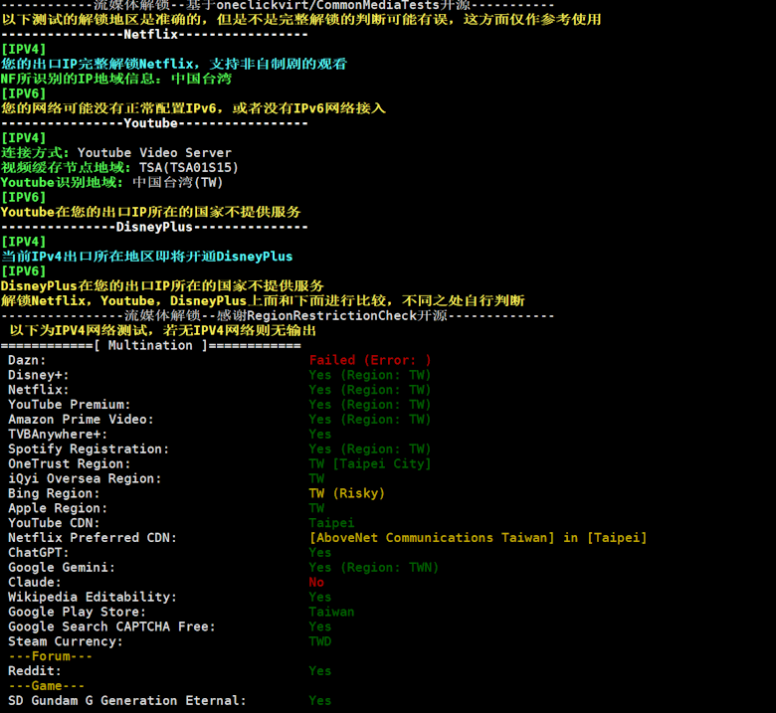Click the 'Failed (Error: )' Dazn result
Image resolution: width=776 pixels, height=713 pixels.
pos(370,360)
